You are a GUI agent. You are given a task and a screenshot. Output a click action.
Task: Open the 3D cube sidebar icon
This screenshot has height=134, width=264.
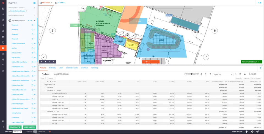tap(3, 59)
